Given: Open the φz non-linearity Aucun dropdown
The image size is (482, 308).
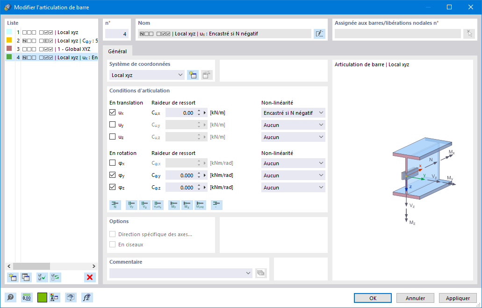Looking at the screenshot, I should (x=293, y=187).
